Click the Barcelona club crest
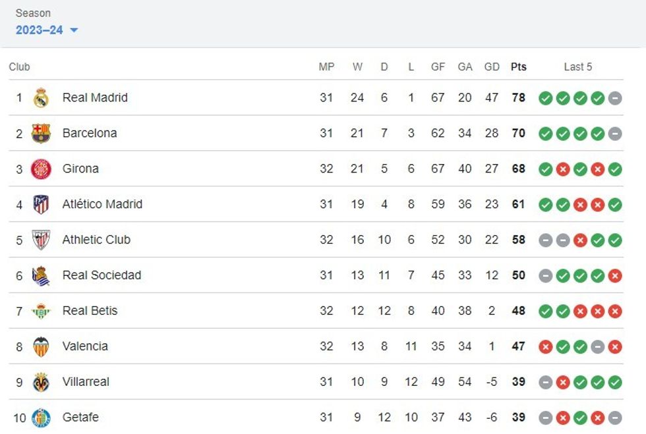The width and height of the screenshot is (646, 434). pyautogui.click(x=42, y=133)
